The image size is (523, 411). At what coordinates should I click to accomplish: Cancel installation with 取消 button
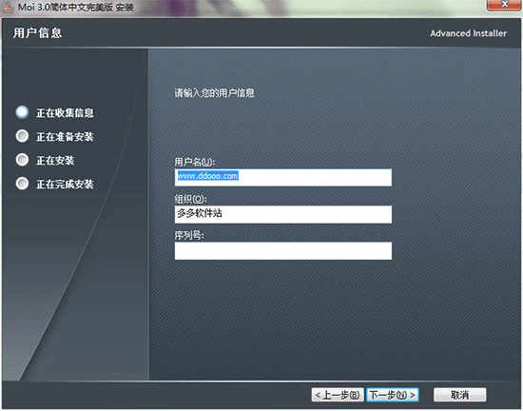pyautogui.click(x=459, y=395)
